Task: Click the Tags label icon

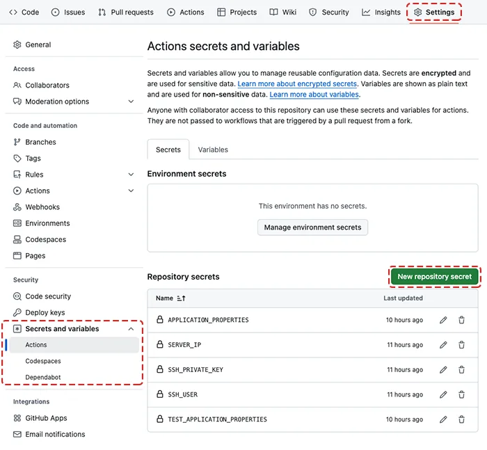Action: coord(17,159)
